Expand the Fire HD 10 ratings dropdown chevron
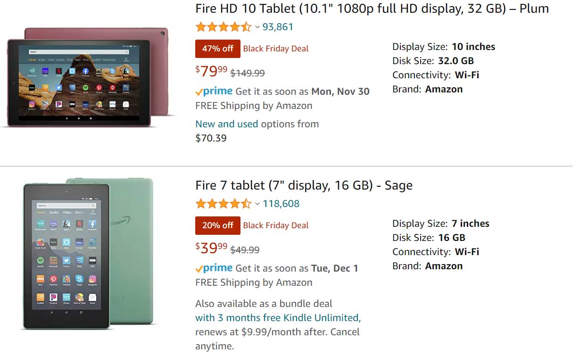 click(x=257, y=27)
